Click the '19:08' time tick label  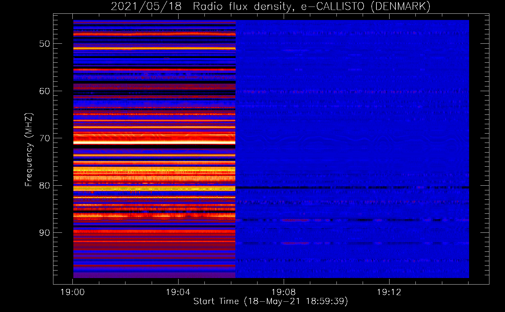coord(283,292)
